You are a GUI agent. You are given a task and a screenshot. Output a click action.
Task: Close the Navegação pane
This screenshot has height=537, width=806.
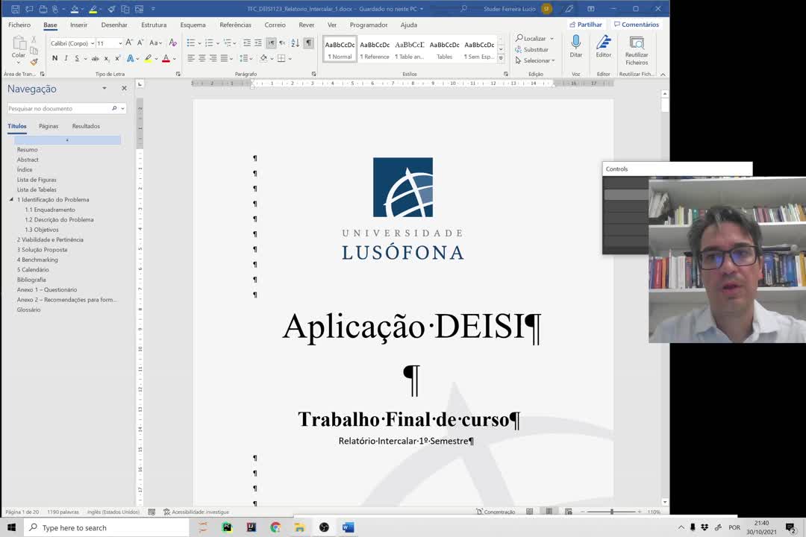coord(124,89)
